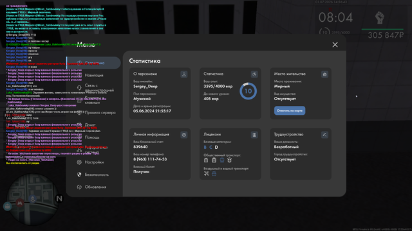Click the 08:04 game clock

tap(335, 18)
